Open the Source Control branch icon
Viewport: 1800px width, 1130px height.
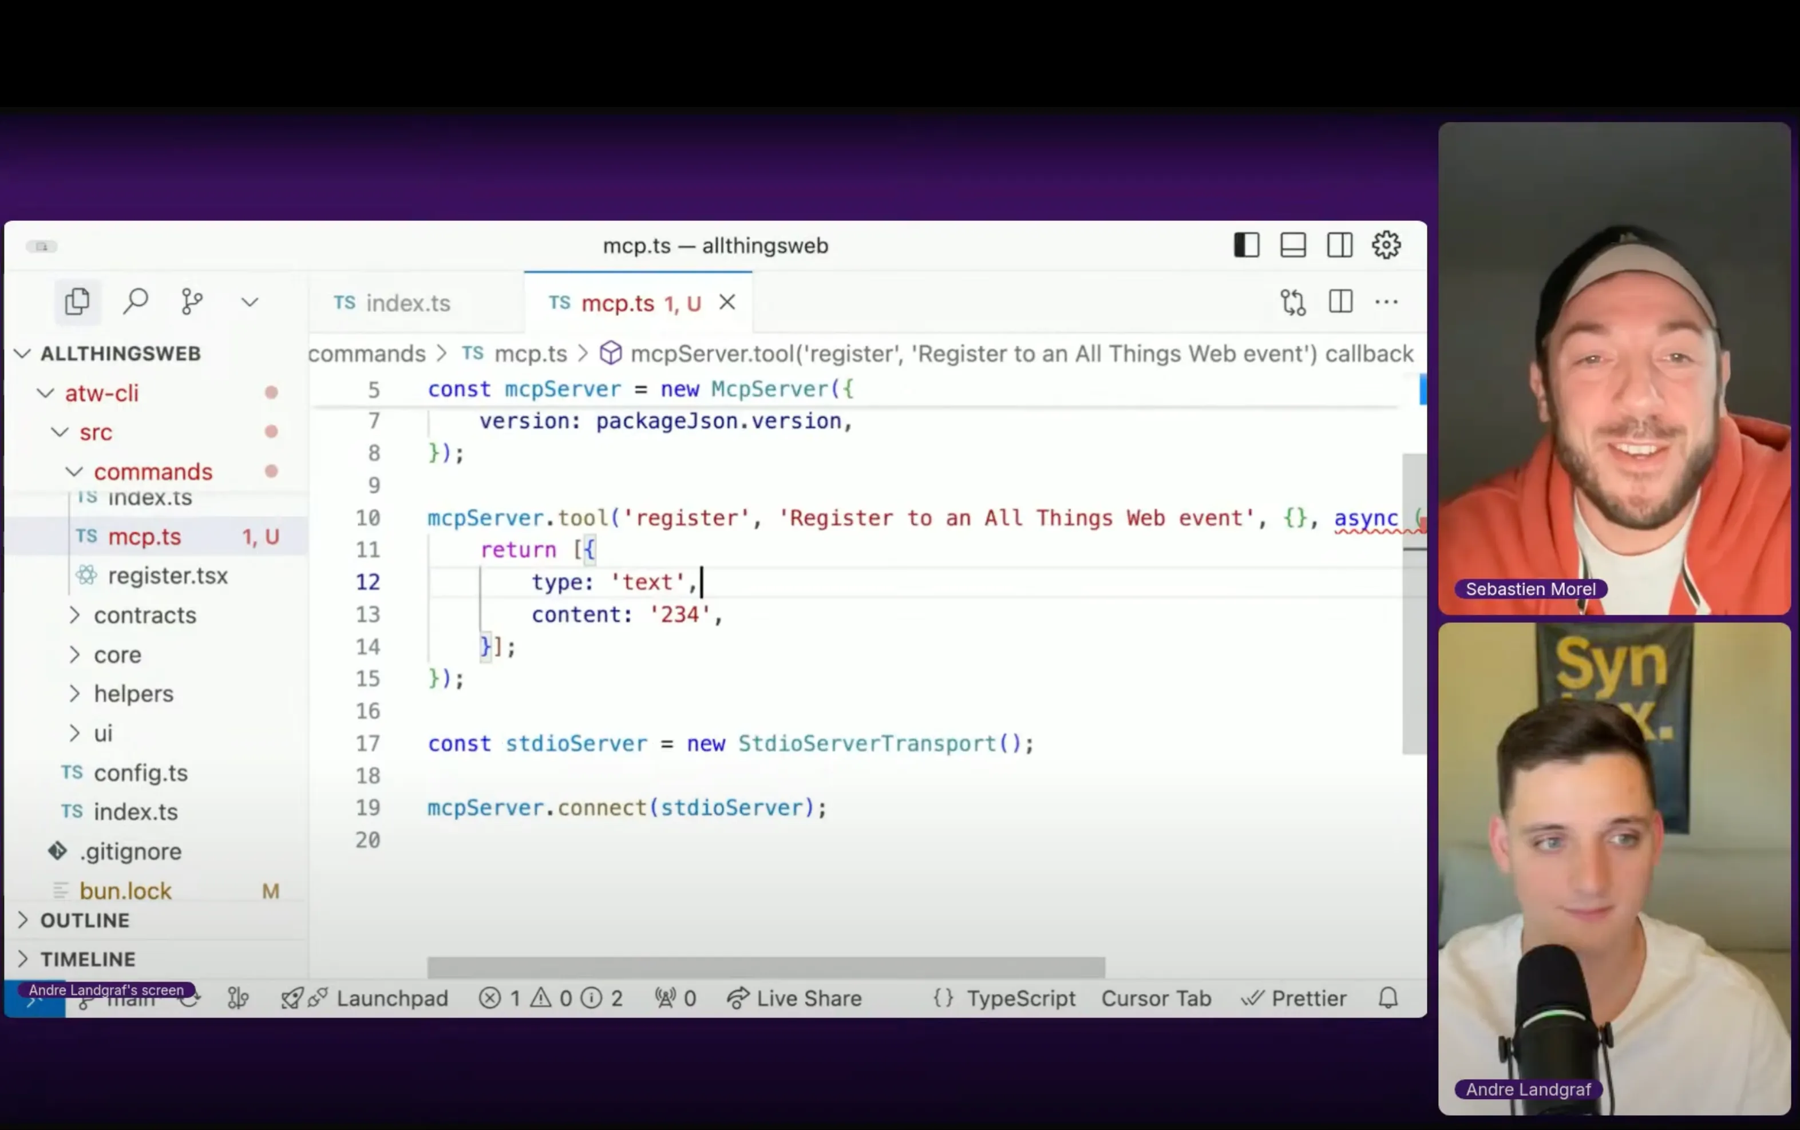[x=192, y=302]
